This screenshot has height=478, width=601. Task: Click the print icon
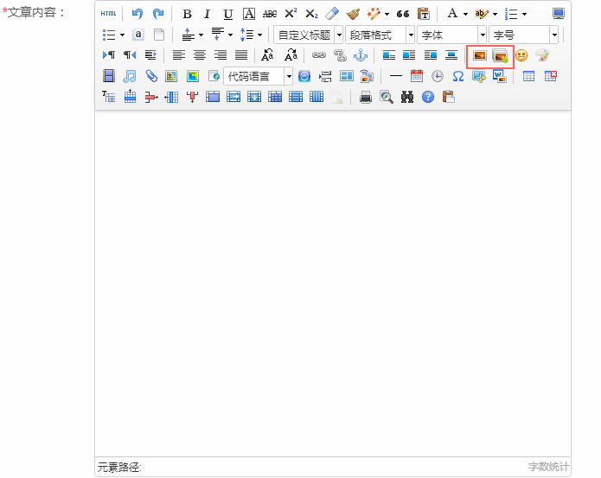point(366,98)
